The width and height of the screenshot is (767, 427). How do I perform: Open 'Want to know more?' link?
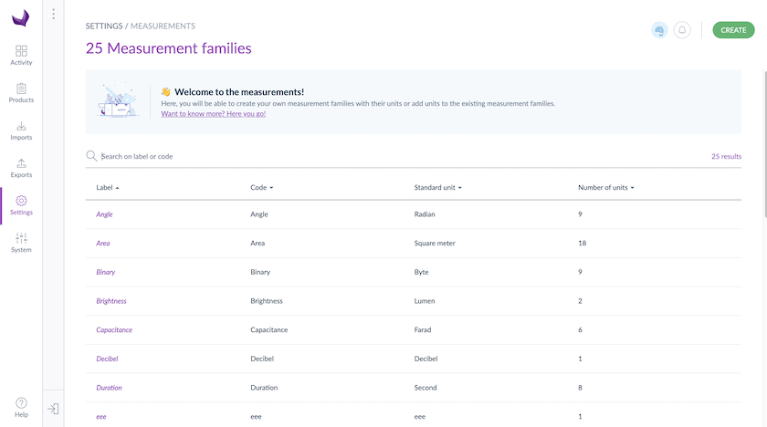click(x=214, y=114)
